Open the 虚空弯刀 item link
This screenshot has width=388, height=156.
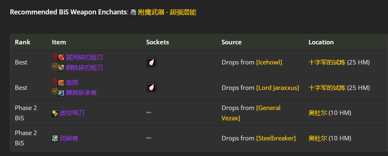tap(72, 113)
